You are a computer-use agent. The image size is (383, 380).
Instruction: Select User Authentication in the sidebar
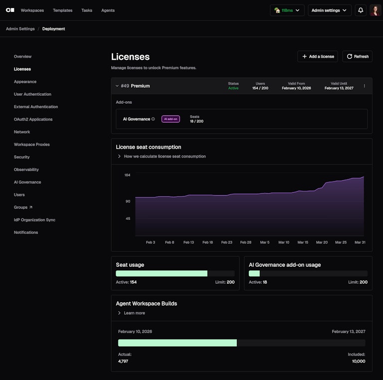click(32, 94)
